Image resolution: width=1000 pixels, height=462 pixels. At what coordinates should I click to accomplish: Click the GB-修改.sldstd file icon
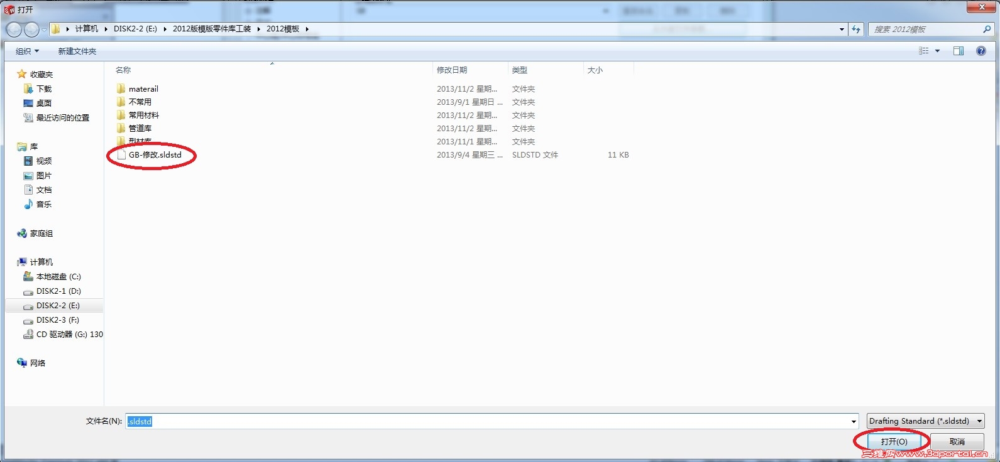121,154
